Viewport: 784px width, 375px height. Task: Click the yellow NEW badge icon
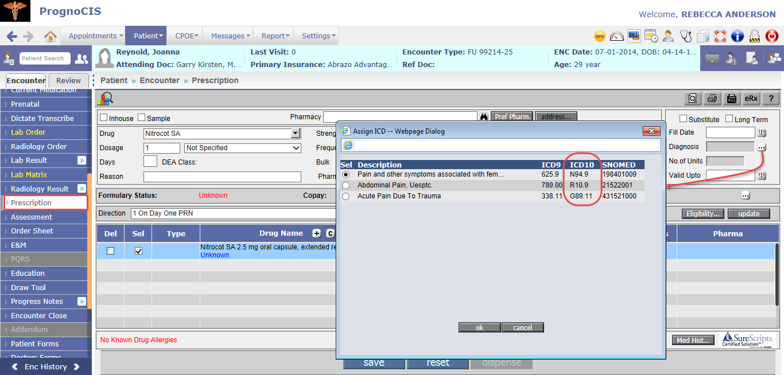pos(600,36)
